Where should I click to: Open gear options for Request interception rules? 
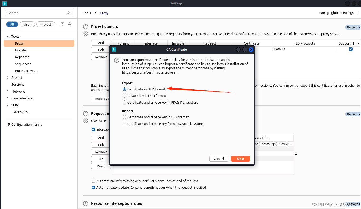85,121
